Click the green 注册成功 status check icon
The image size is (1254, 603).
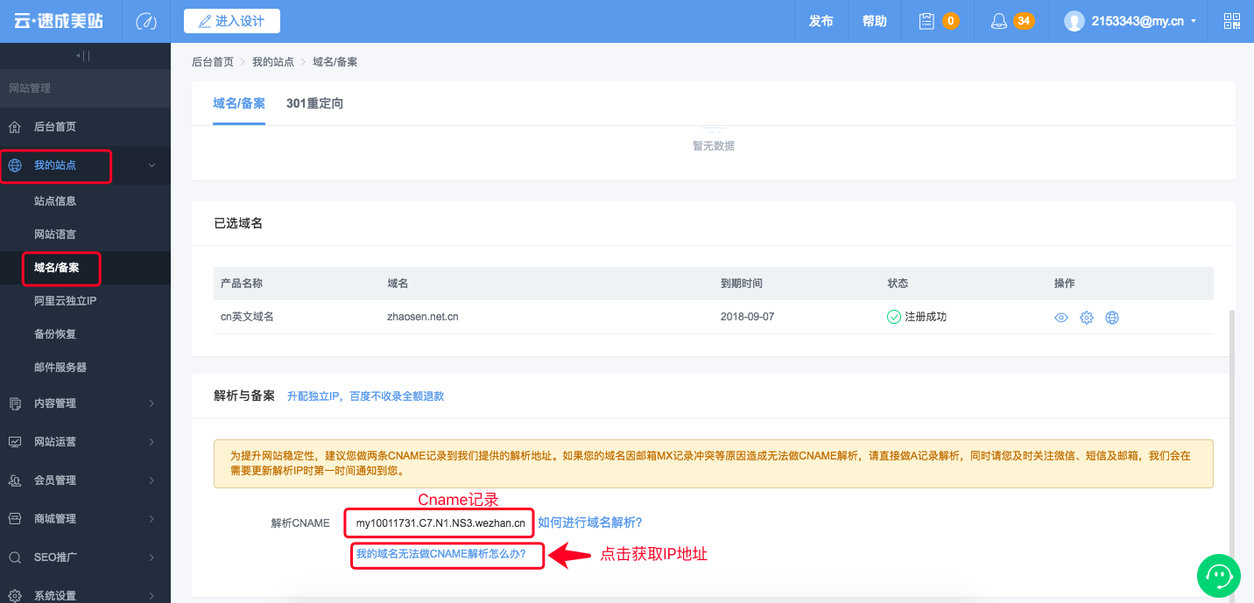[x=894, y=317]
